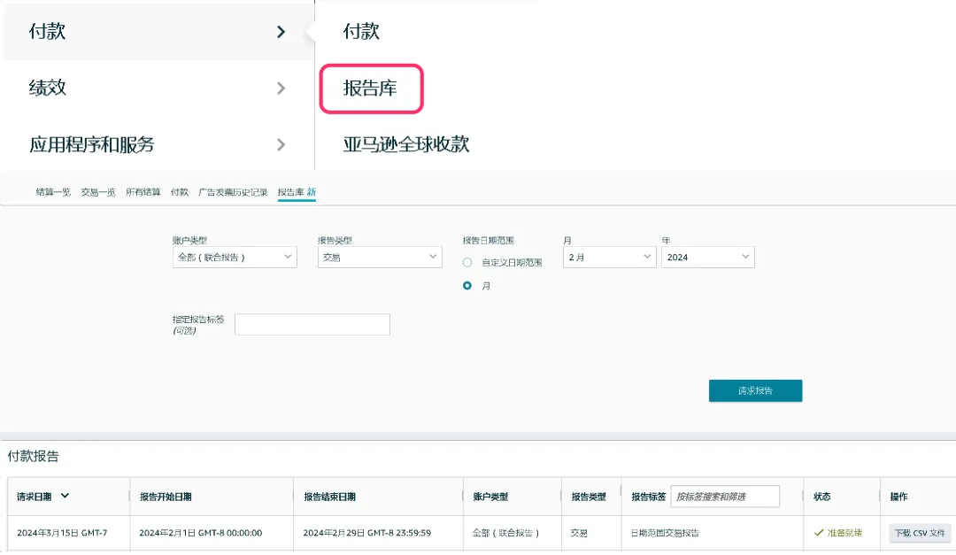Open the year dropdown showing 2024
Viewport: 956px width, 555px height.
708,258
